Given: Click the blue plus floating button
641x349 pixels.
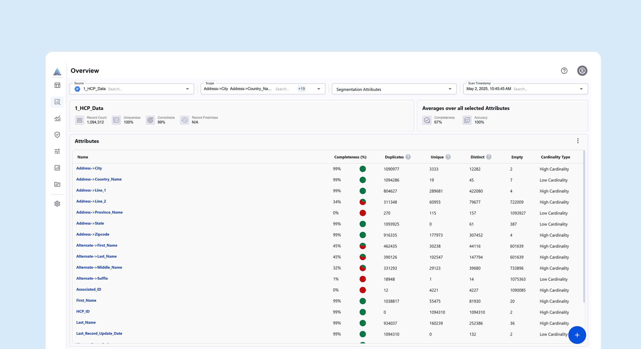Looking at the screenshot, I should (x=577, y=335).
